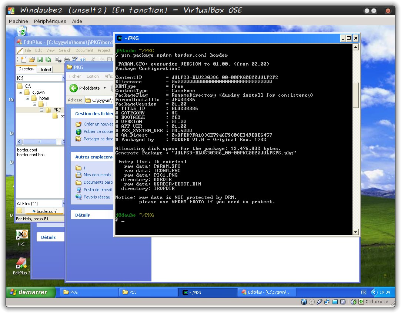
Task: Click the Open file icon in EditPlus
Action: click(x=32, y=60)
